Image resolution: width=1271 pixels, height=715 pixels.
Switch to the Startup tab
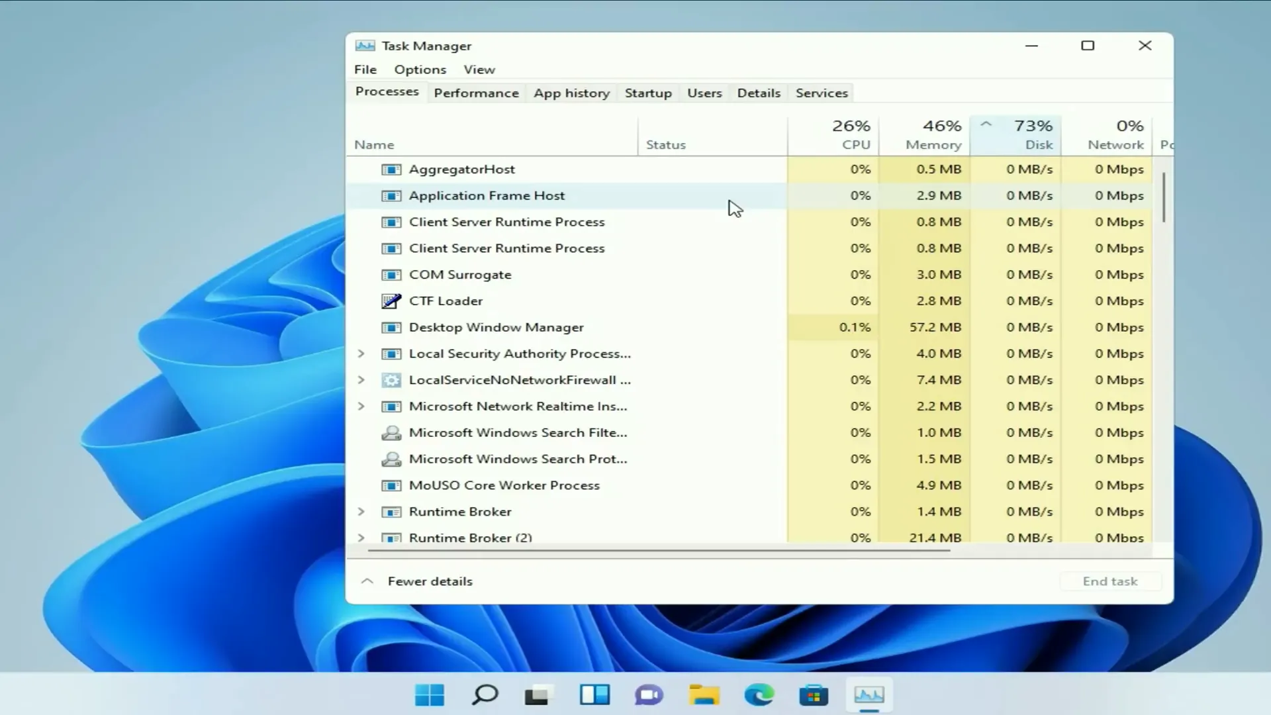tap(648, 93)
